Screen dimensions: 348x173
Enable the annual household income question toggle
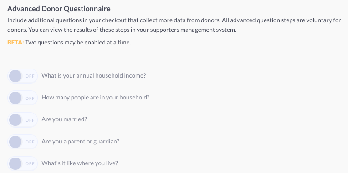click(x=22, y=76)
